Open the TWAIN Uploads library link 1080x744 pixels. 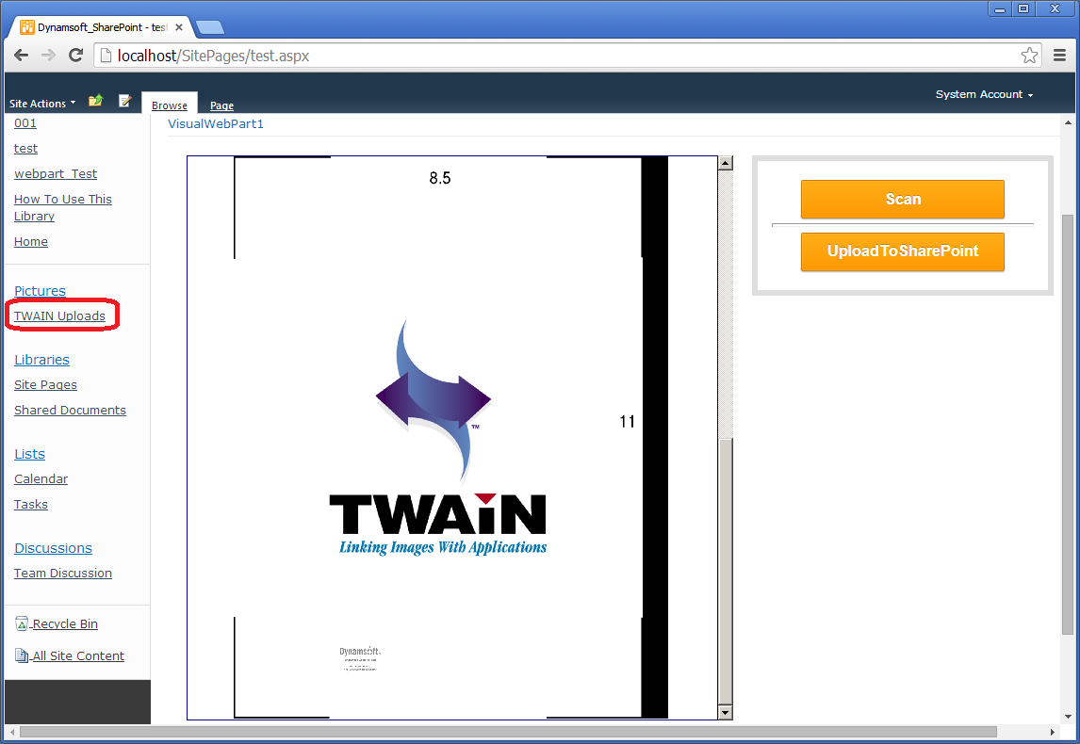[59, 316]
